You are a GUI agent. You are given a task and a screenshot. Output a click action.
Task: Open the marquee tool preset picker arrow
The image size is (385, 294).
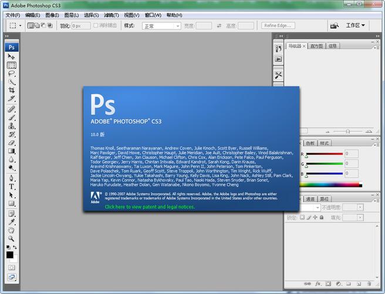click(x=21, y=26)
